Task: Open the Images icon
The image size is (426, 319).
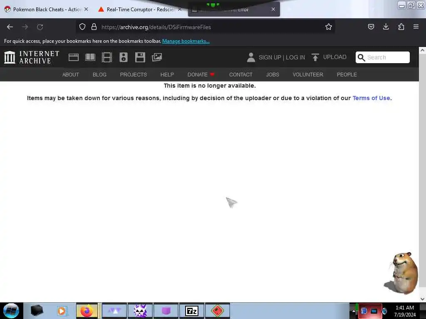Action: 157,57
